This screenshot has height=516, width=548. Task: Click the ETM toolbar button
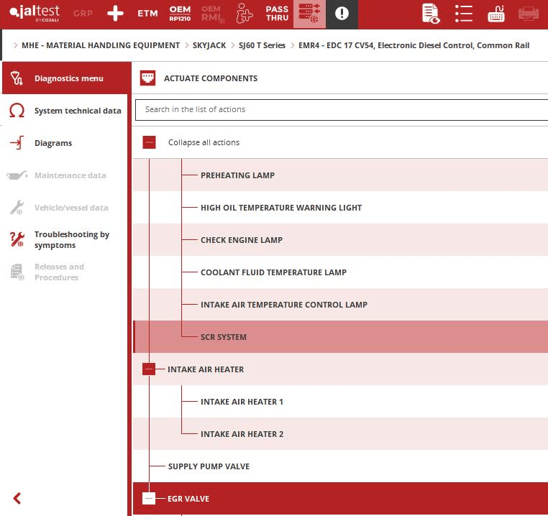click(x=147, y=14)
